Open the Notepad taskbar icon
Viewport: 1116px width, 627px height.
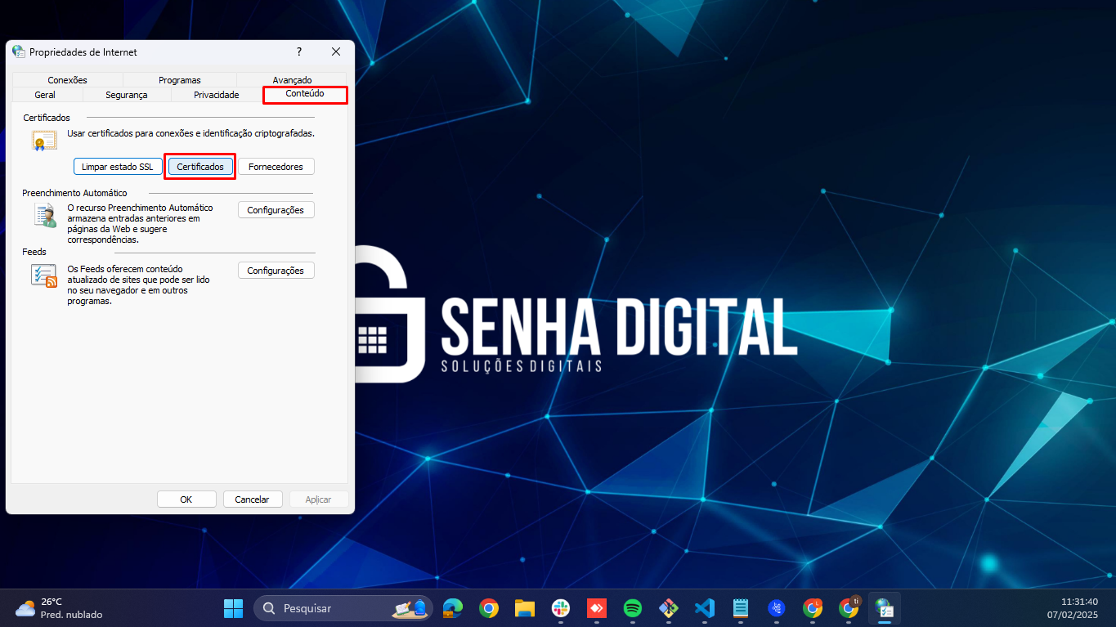(740, 608)
